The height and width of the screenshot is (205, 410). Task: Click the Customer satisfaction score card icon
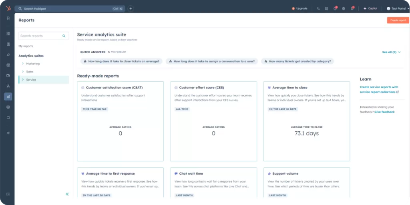[x=82, y=88]
